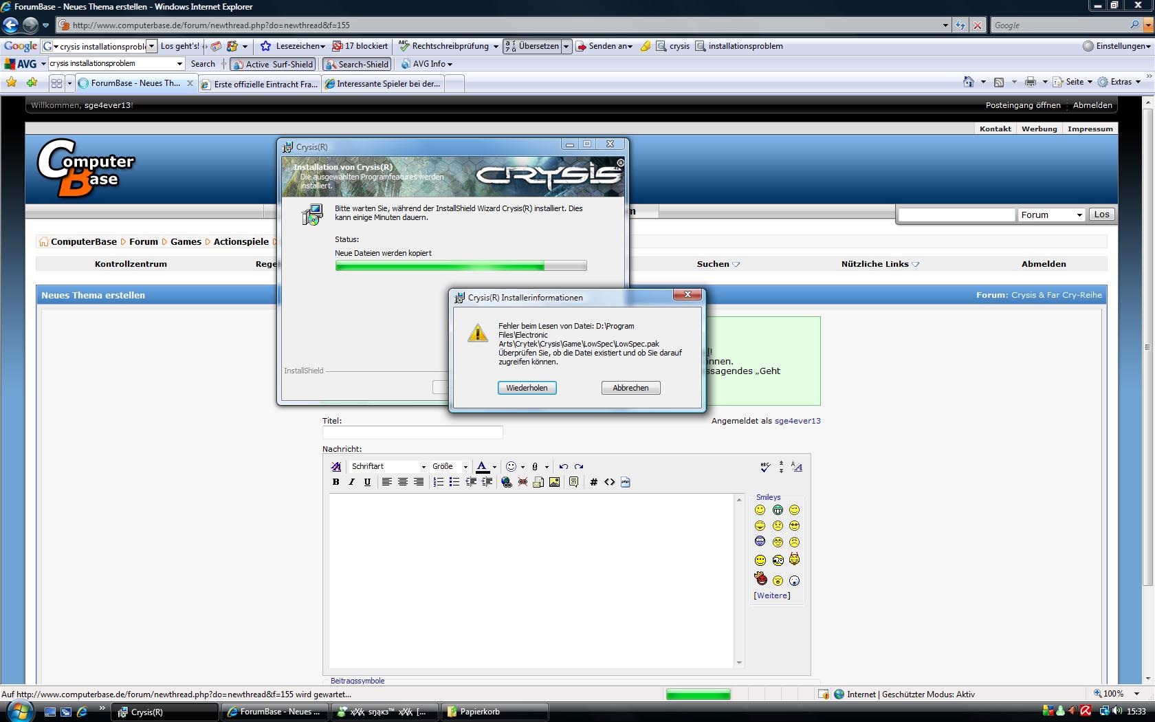Decrease indent in message editor
The height and width of the screenshot is (722, 1155).
[471, 482]
